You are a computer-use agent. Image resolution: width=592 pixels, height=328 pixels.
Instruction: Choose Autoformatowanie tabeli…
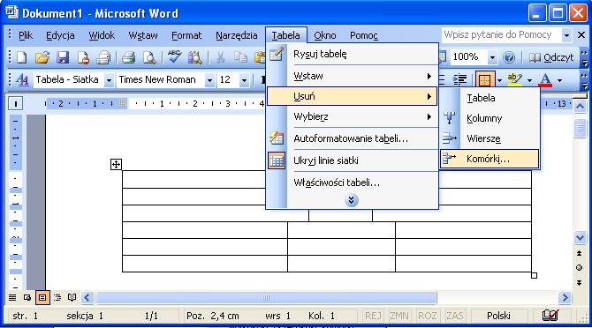(x=352, y=138)
